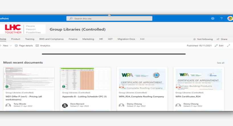Open the BMS and Compliance menu

(51, 39)
